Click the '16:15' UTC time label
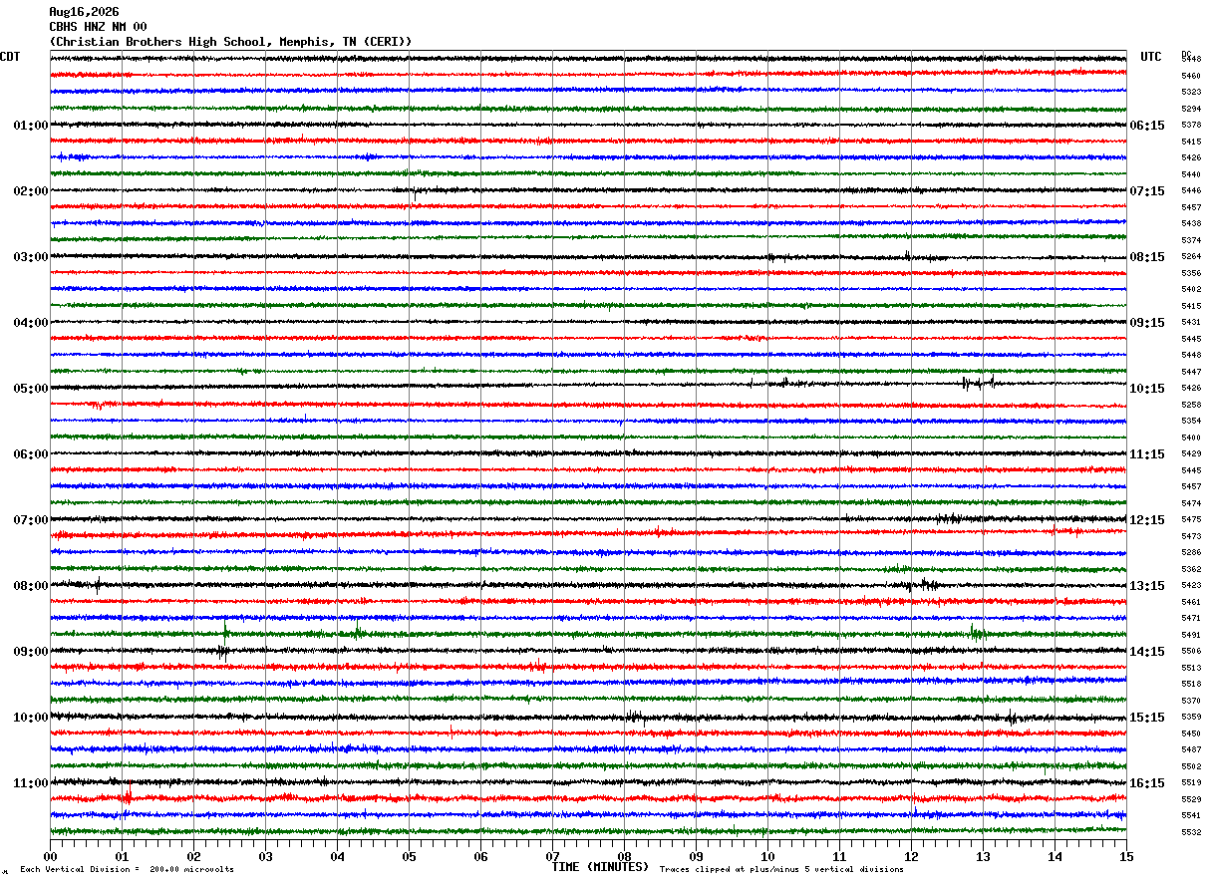Screen dimensions: 1206x883 coord(1147,783)
